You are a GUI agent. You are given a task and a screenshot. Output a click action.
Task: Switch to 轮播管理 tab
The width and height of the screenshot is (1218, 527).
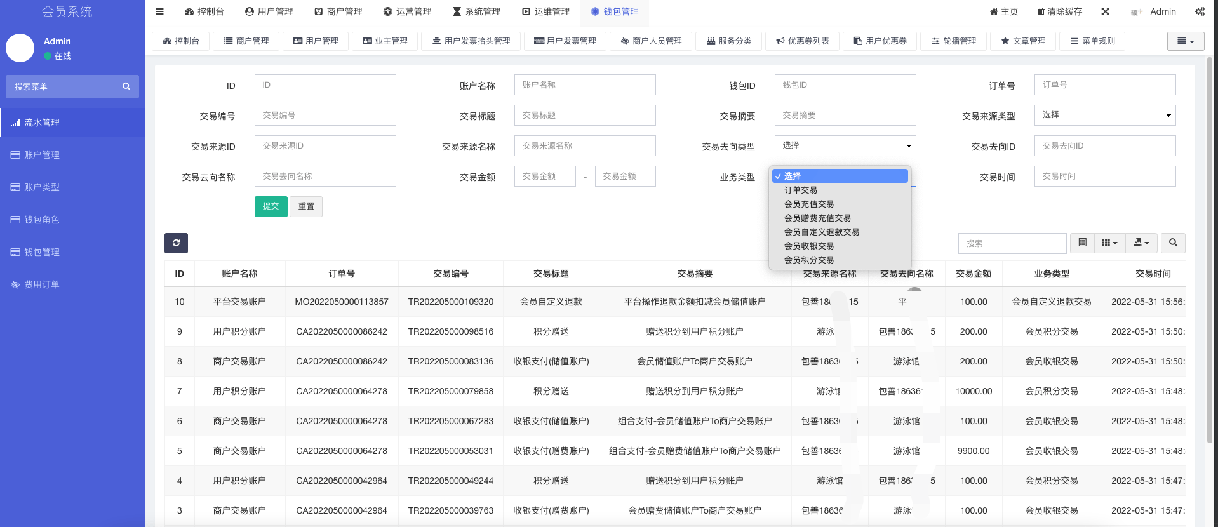953,41
